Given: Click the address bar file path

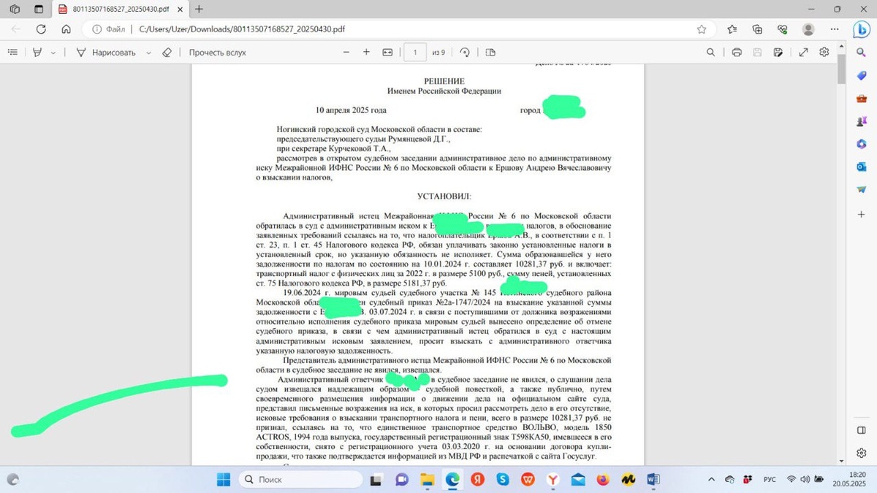Looking at the screenshot, I should pos(241,29).
